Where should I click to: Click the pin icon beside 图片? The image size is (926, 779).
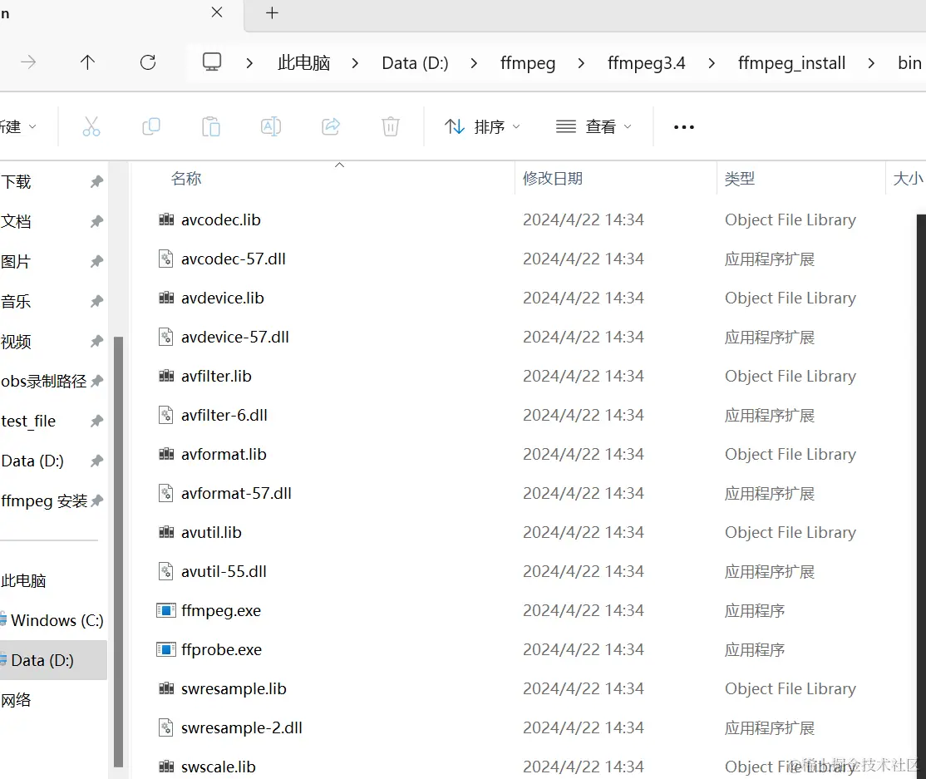tap(97, 262)
